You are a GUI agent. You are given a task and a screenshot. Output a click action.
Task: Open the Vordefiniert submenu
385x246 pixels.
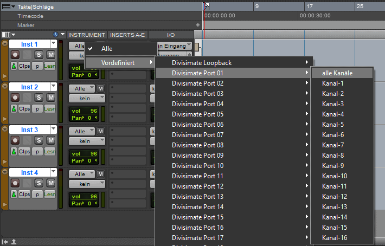pyautogui.click(x=121, y=62)
